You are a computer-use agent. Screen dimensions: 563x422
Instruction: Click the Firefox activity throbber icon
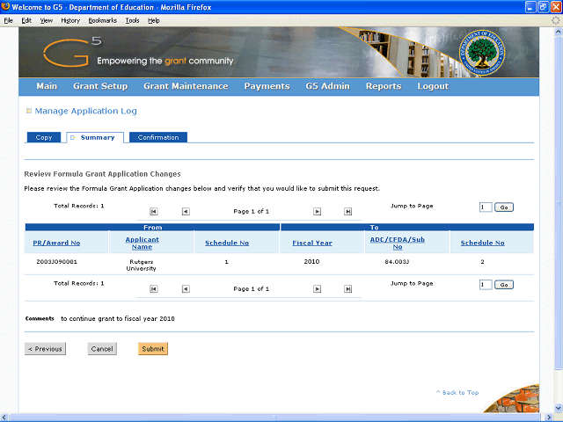tap(556, 20)
